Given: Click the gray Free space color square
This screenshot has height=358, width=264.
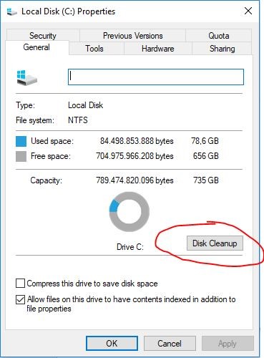Looking at the screenshot, I should point(21,157).
